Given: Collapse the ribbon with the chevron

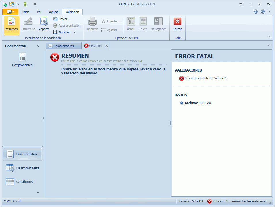Looking at the screenshot, I should [269, 37].
